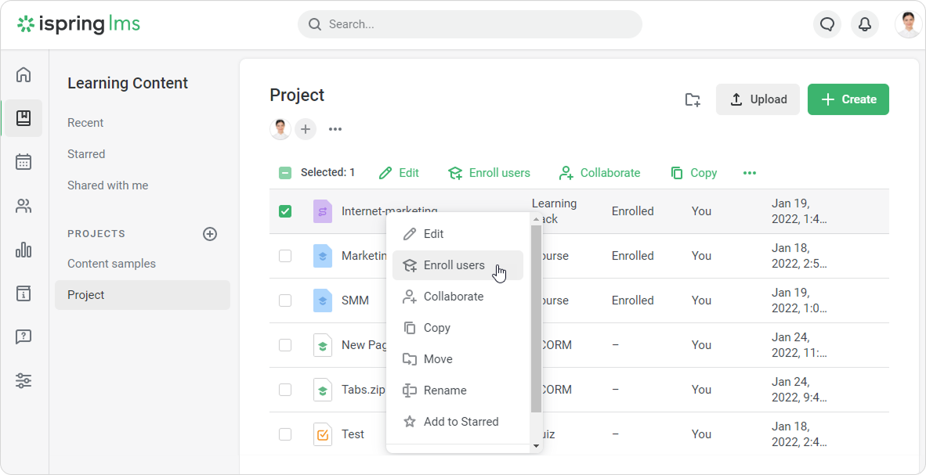
Task: Check the Test quiz row checkbox
Action: [285, 434]
